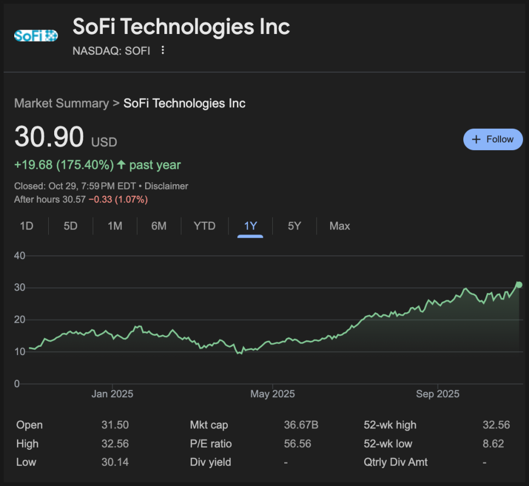Viewport: 529px width, 486px height.
Task: Click the chart line above May 2025
Action: 273,343
